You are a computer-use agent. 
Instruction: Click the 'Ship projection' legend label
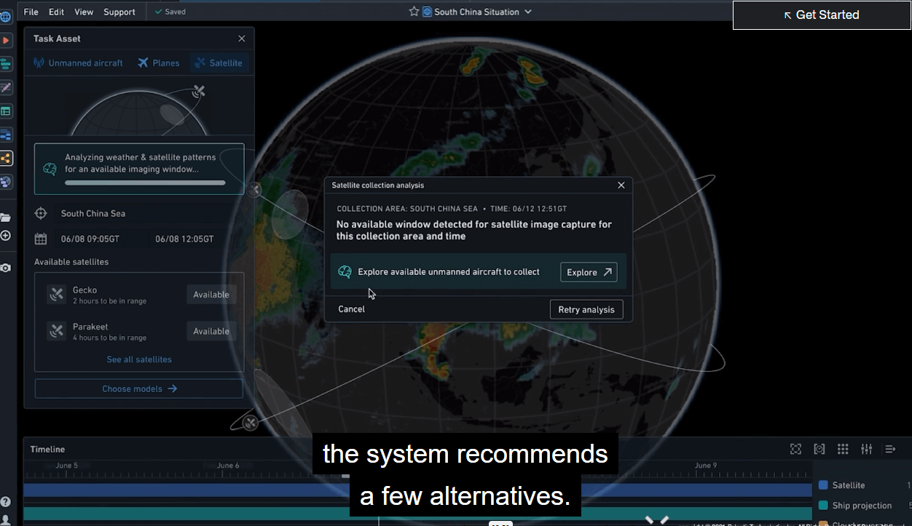click(x=862, y=506)
